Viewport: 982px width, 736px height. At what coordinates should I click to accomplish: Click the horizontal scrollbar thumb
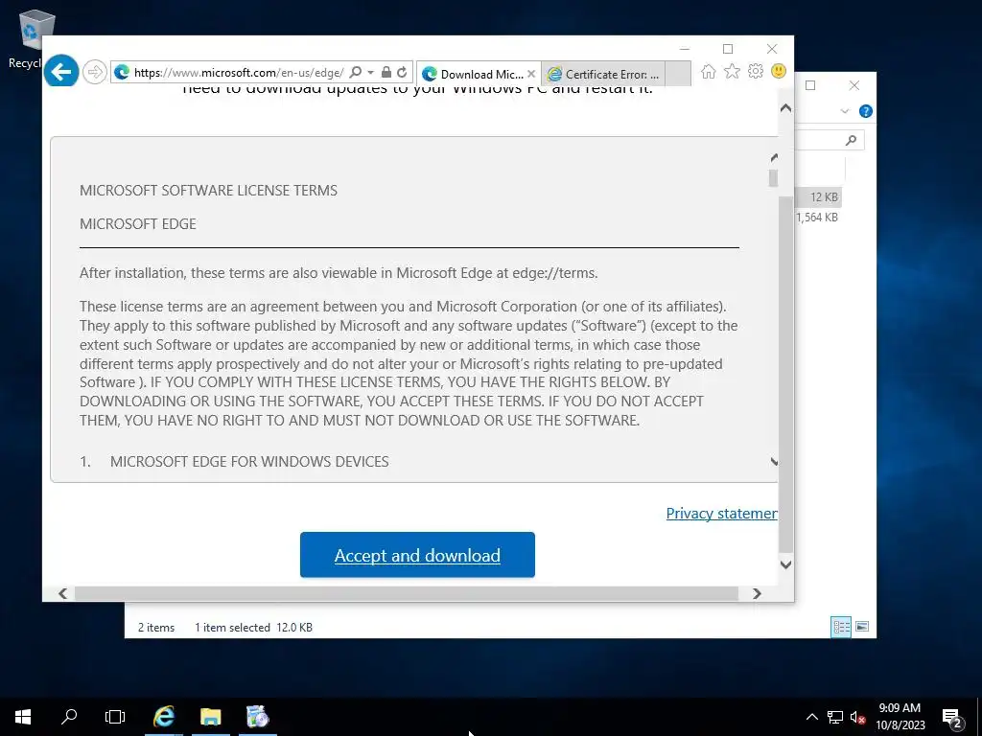tap(407, 593)
